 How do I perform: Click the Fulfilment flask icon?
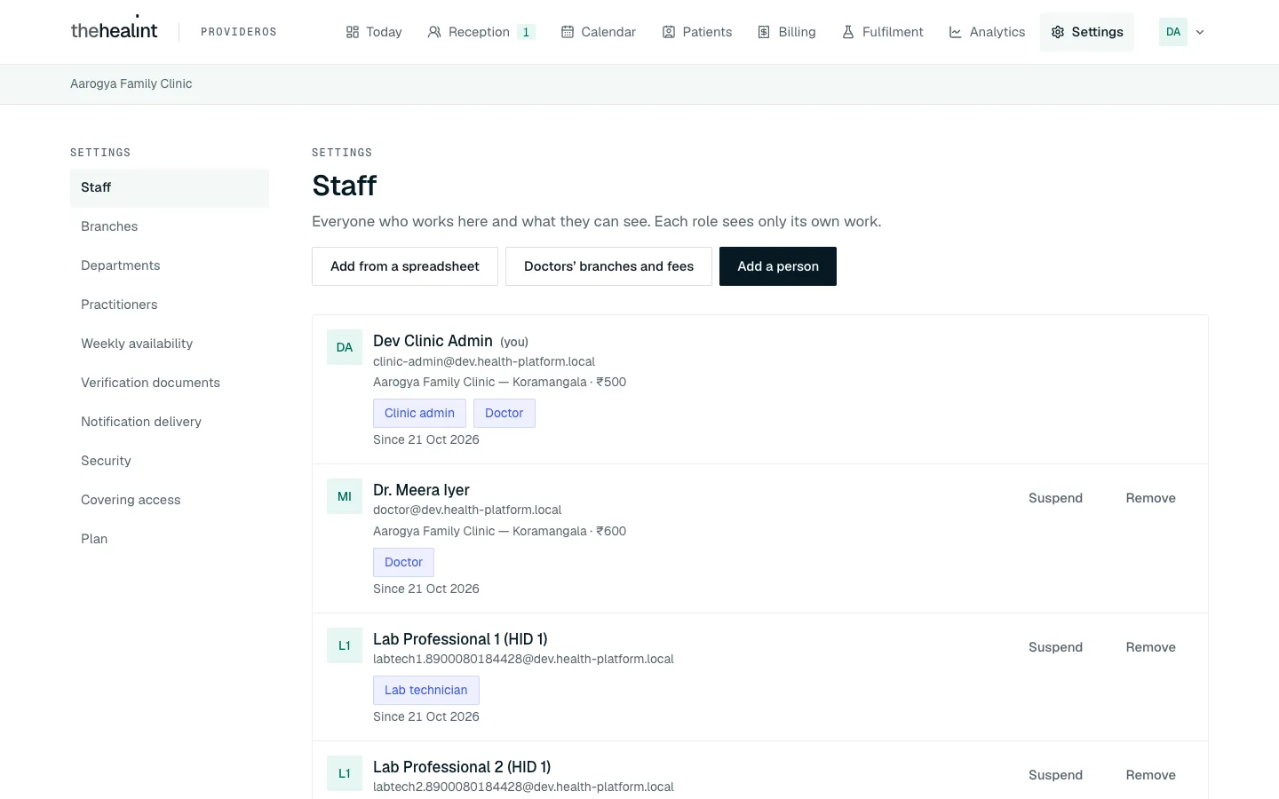[x=848, y=32]
